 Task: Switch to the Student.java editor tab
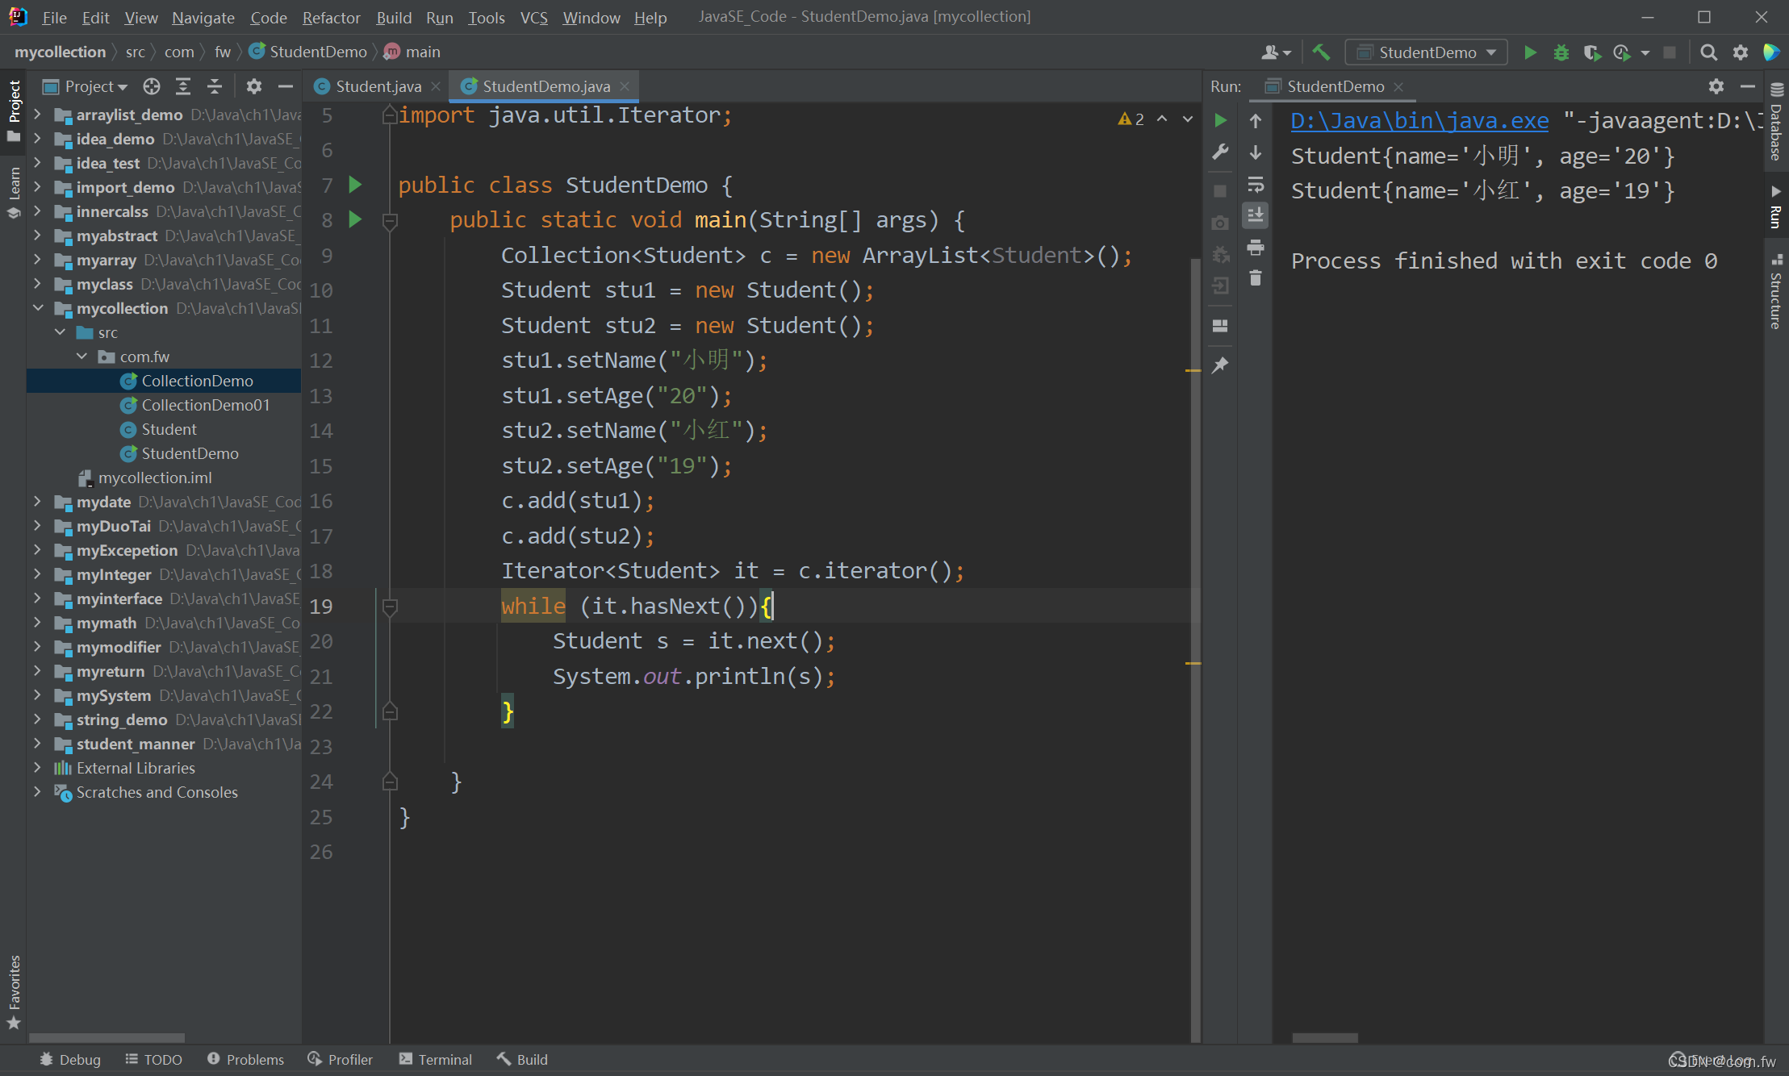click(378, 86)
